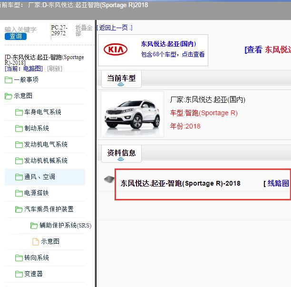Click the folder icon beside 制动系统
The height and width of the screenshot is (287, 291).
click(x=19, y=129)
